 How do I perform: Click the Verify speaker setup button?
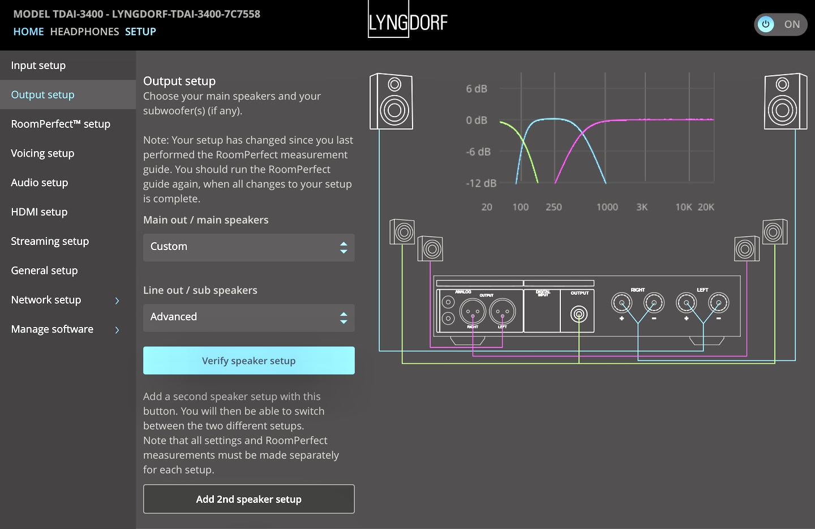249,360
